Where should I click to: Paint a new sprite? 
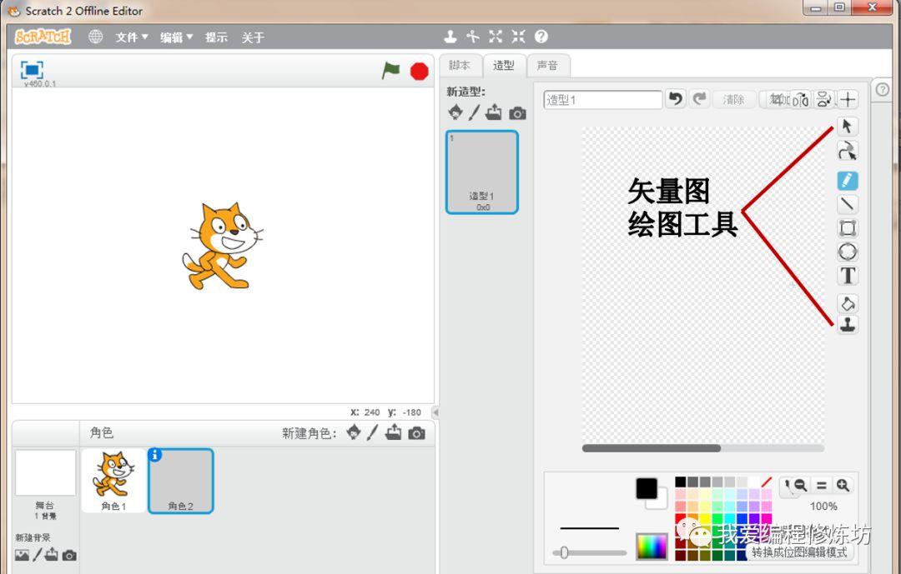373,432
